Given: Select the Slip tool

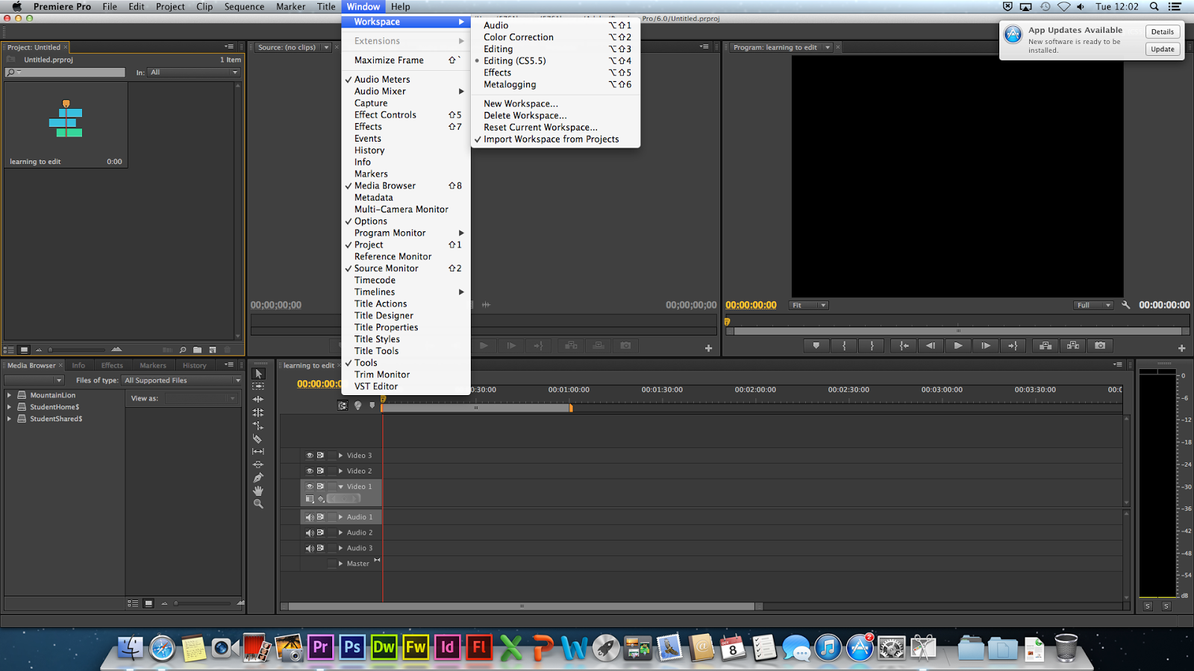Looking at the screenshot, I should [x=258, y=451].
